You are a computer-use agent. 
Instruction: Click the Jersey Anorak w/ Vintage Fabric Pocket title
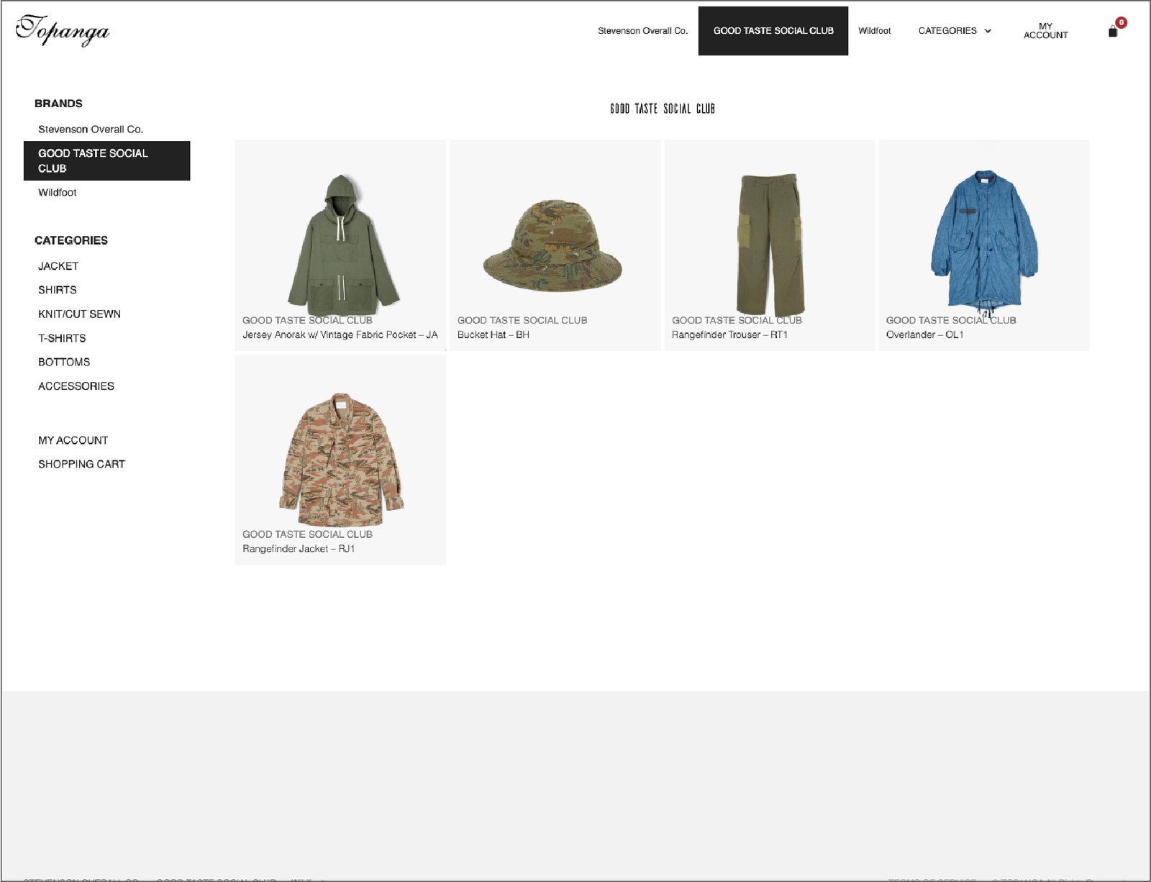[x=340, y=335]
